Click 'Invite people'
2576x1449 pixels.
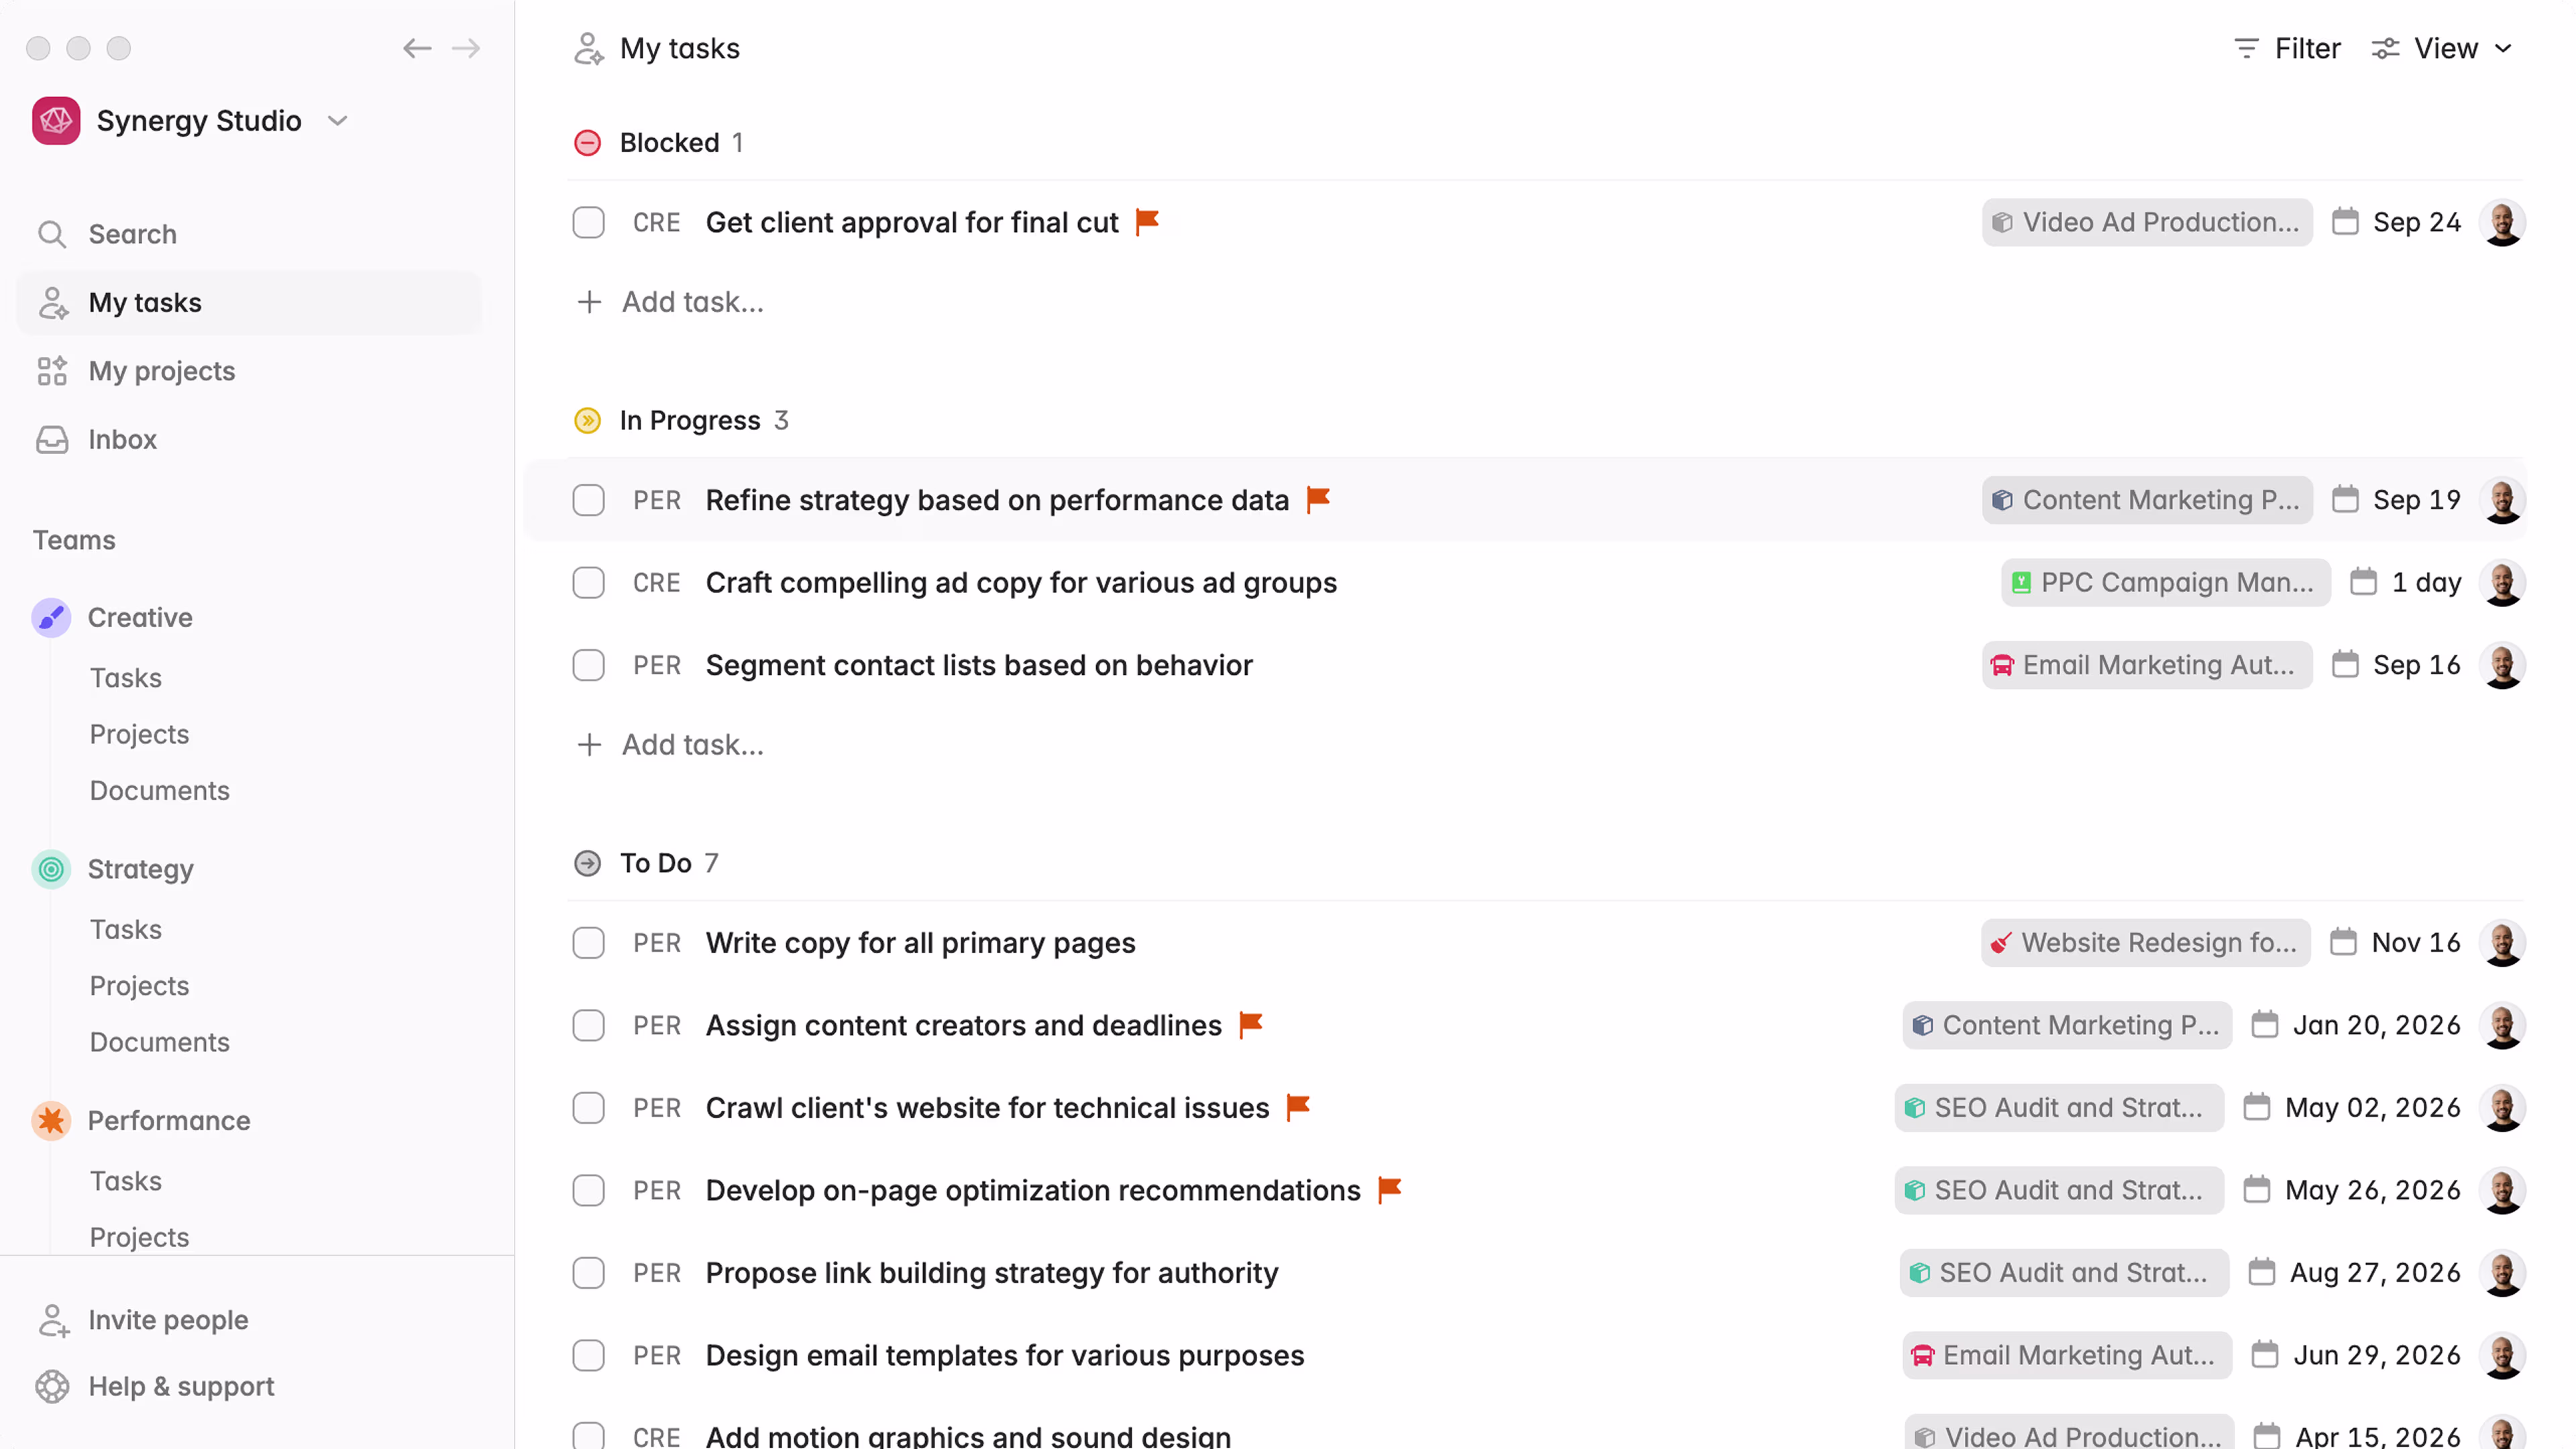(x=167, y=1319)
